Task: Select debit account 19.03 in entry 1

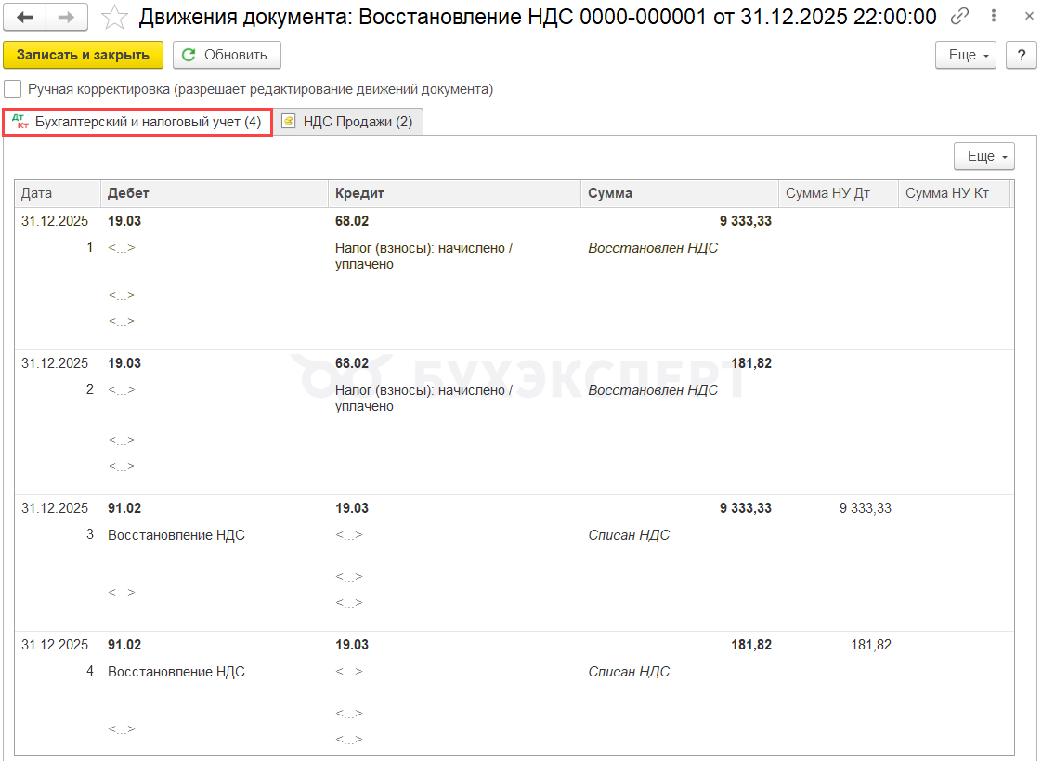Action: point(124,221)
